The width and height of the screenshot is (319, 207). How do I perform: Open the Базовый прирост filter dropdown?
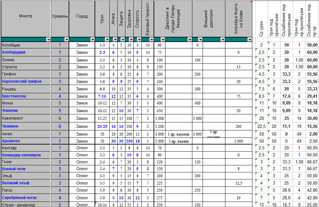pyautogui.click(x=151, y=39)
